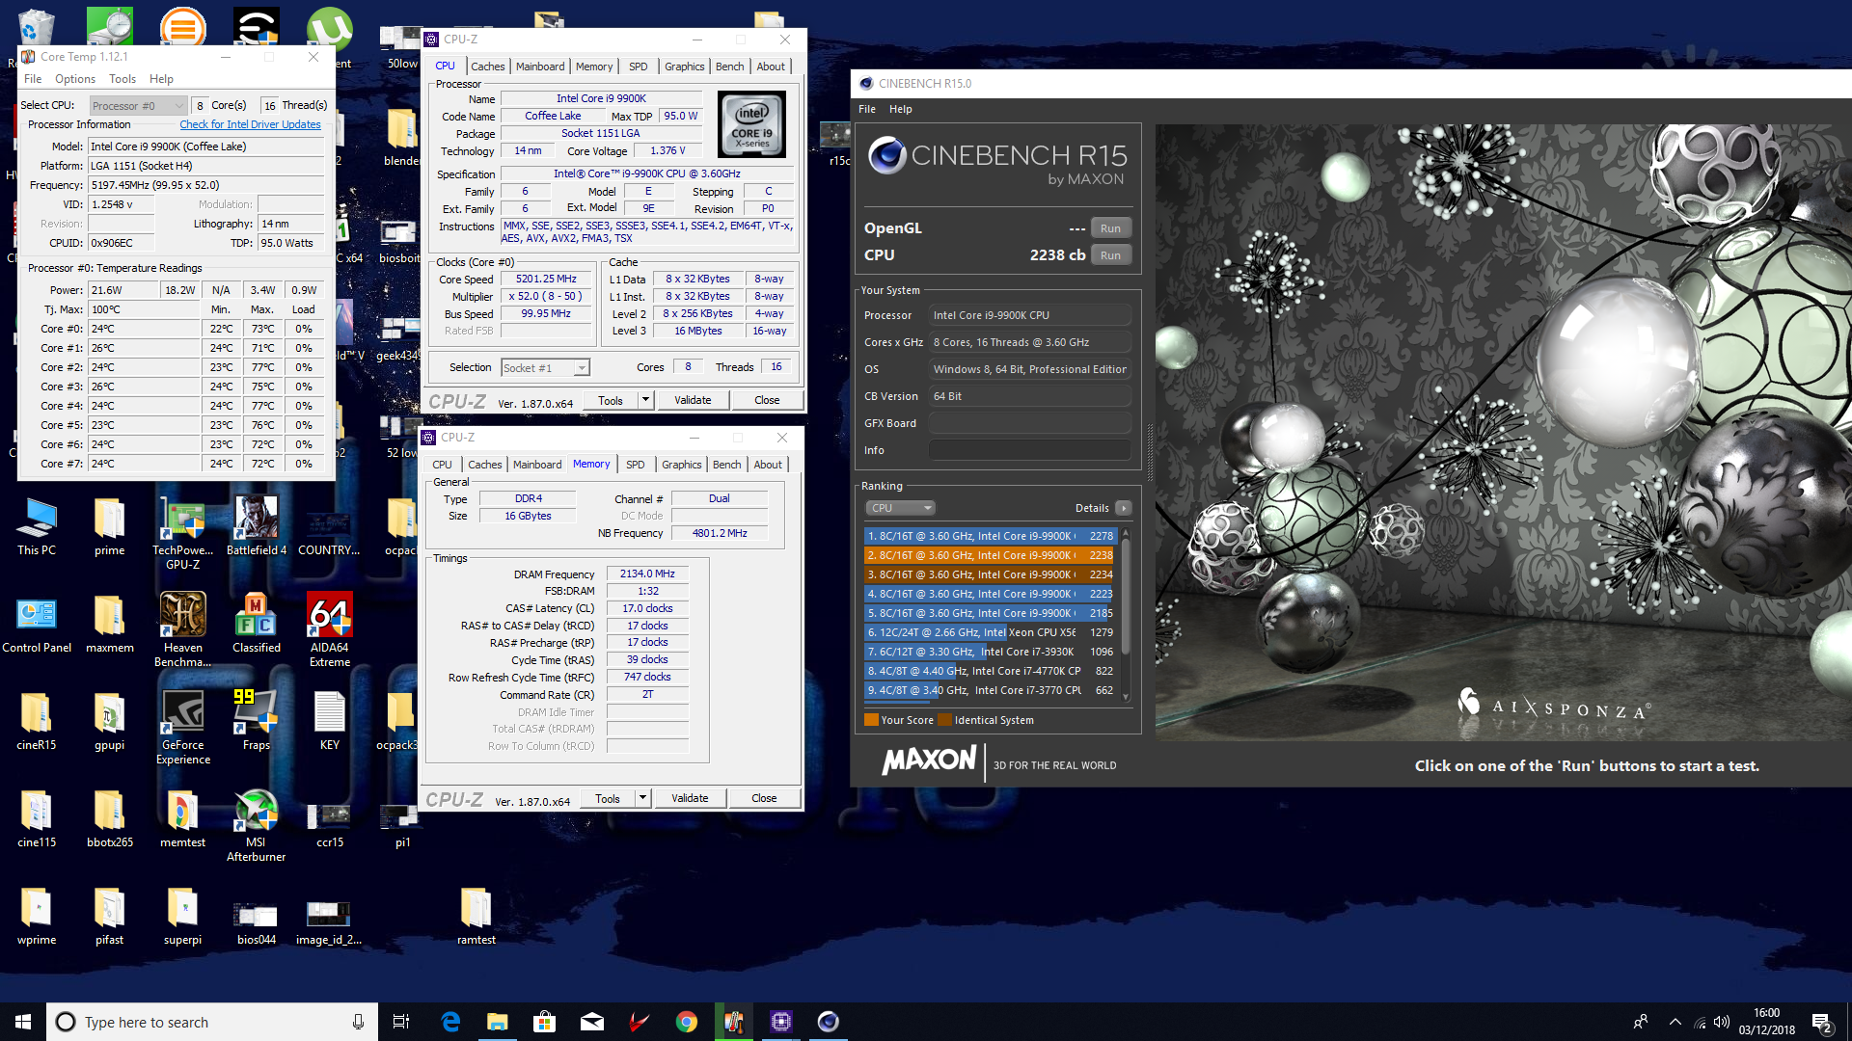
Task: Select the highlighted 2238 ranking entry
Action: click(990, 555)
